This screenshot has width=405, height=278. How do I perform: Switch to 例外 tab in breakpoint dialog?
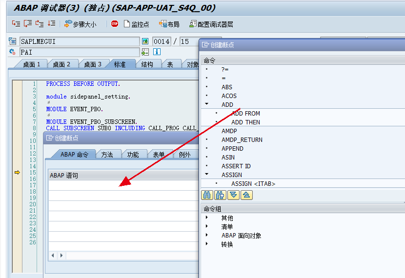[x=184, y=154]
